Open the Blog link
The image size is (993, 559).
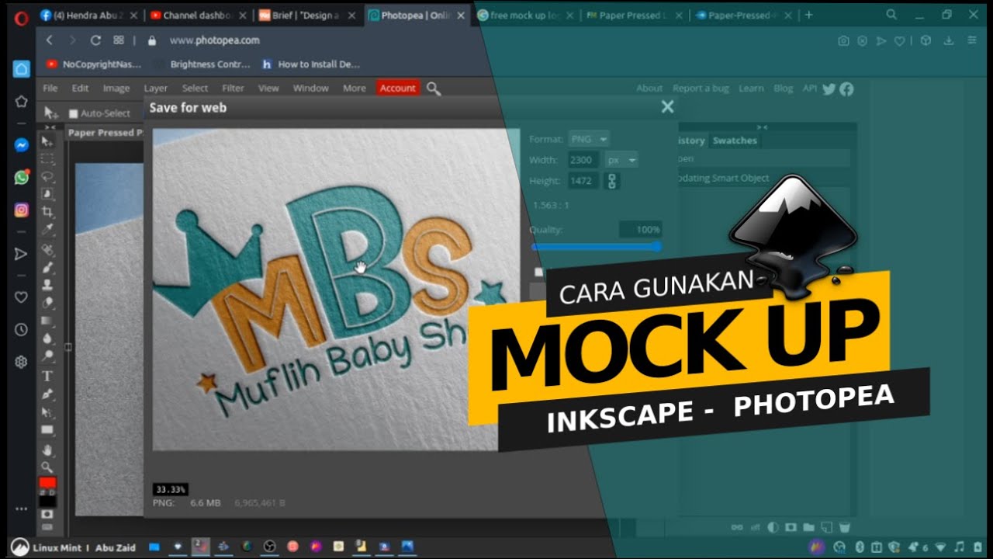coord(784,89)
